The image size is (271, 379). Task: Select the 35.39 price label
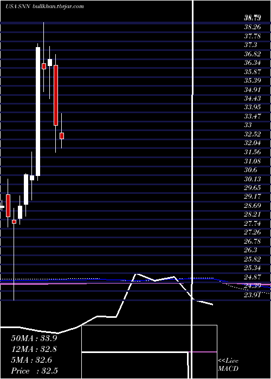pos(253,81)
